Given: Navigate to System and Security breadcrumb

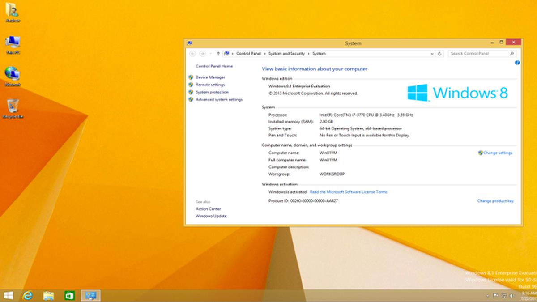Looking at the screenshot, I should [x=286, y=54].
